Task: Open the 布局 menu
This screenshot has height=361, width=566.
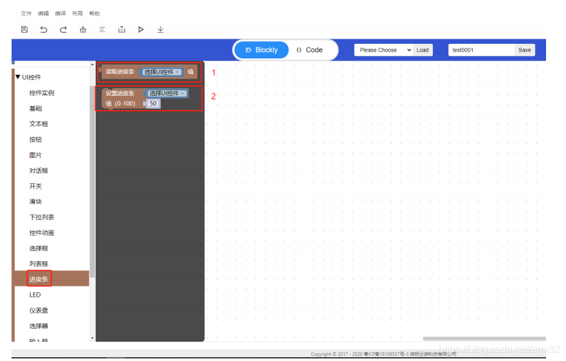Action: pyautogui.click(x=77, y=14)
